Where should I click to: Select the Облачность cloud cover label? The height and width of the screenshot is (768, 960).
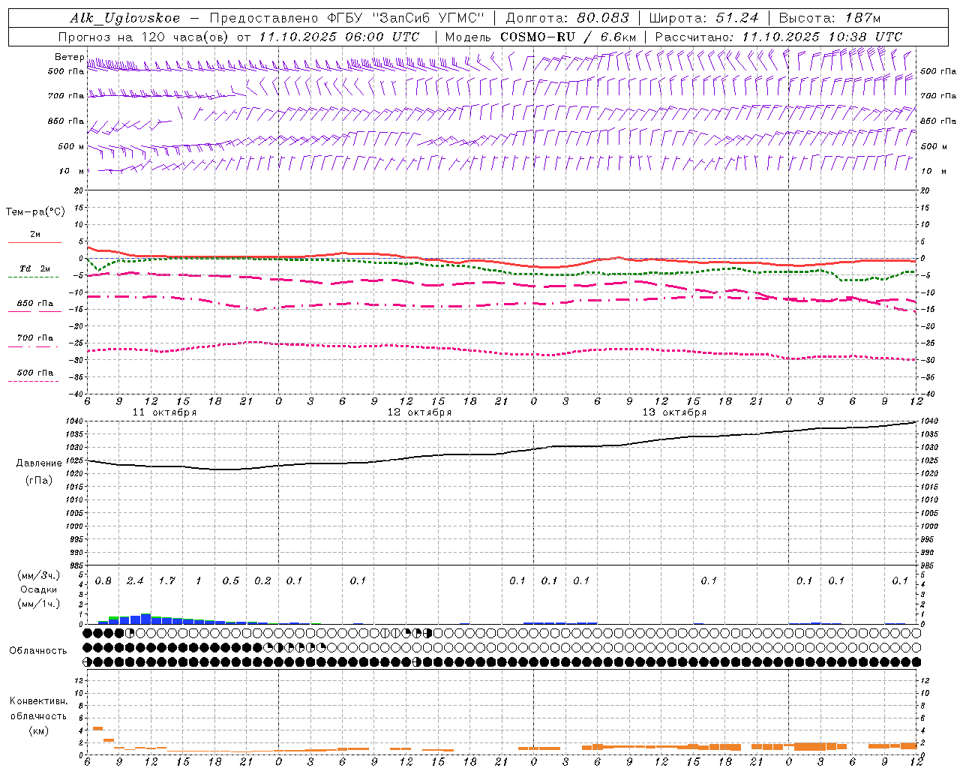(x=38, y=651)
